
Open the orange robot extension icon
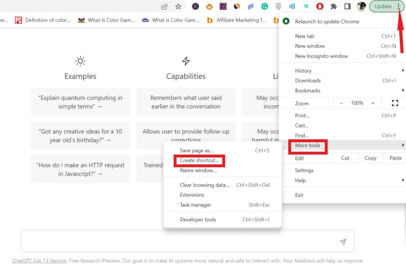click(209, 6)
